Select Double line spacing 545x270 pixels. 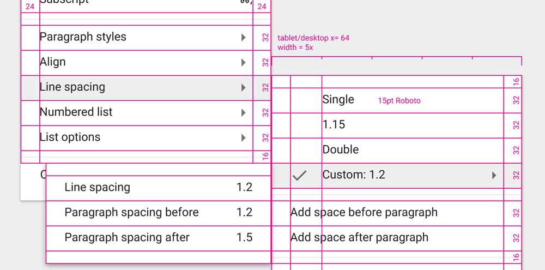[x=341, y=150]
